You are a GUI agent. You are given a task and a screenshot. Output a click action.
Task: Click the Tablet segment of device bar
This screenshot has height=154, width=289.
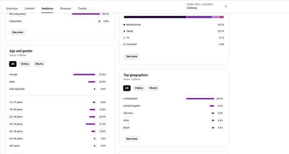click(x=199, y=17)
